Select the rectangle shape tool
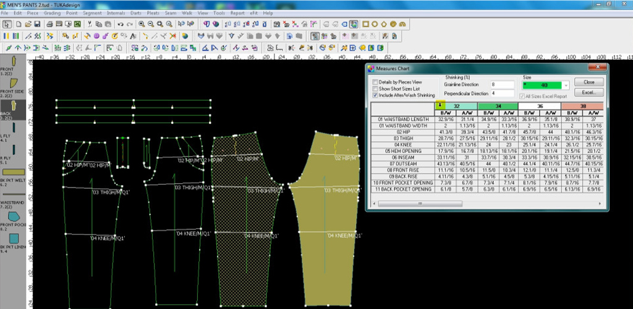 point(365,24)
